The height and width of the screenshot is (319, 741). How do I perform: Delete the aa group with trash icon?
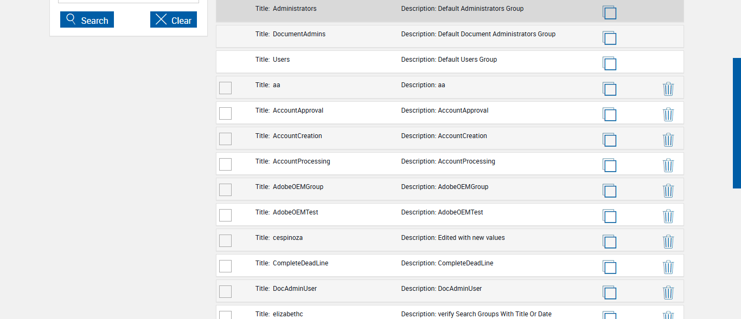click(x=668, y=89)
